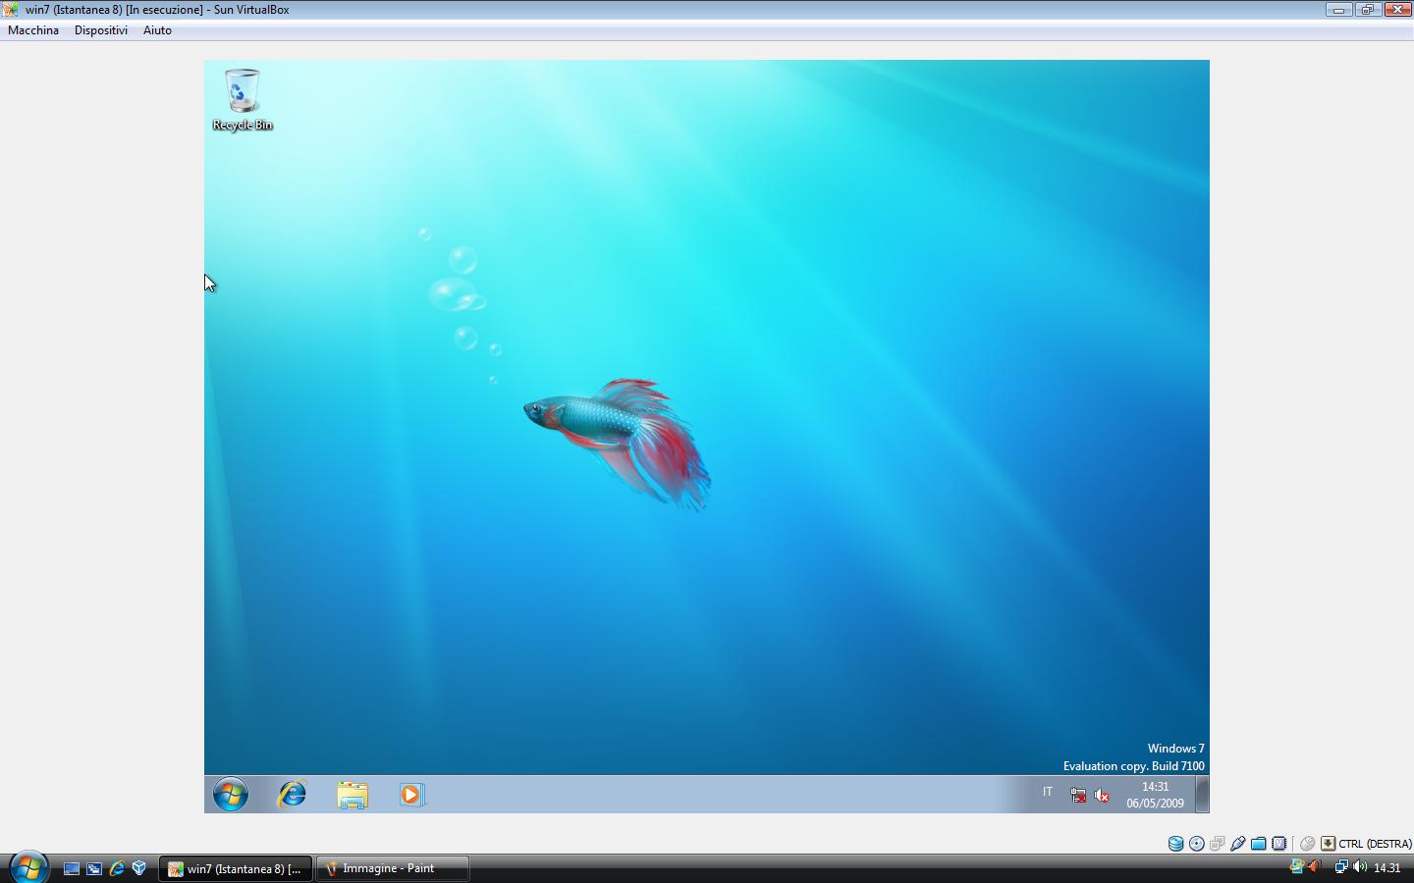
Task: Launch VirtualBox from host quick launch
Action: click(x=139, y=868)
